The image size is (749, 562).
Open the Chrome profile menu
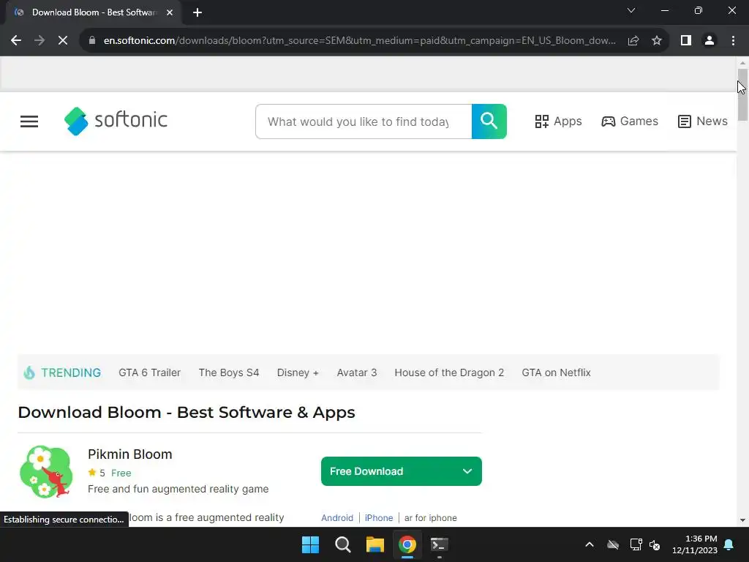710,41
